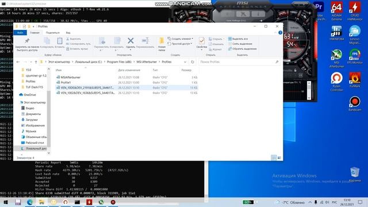Click Журнал in the ribbon

pyautogui.click(x=215, y=49)
